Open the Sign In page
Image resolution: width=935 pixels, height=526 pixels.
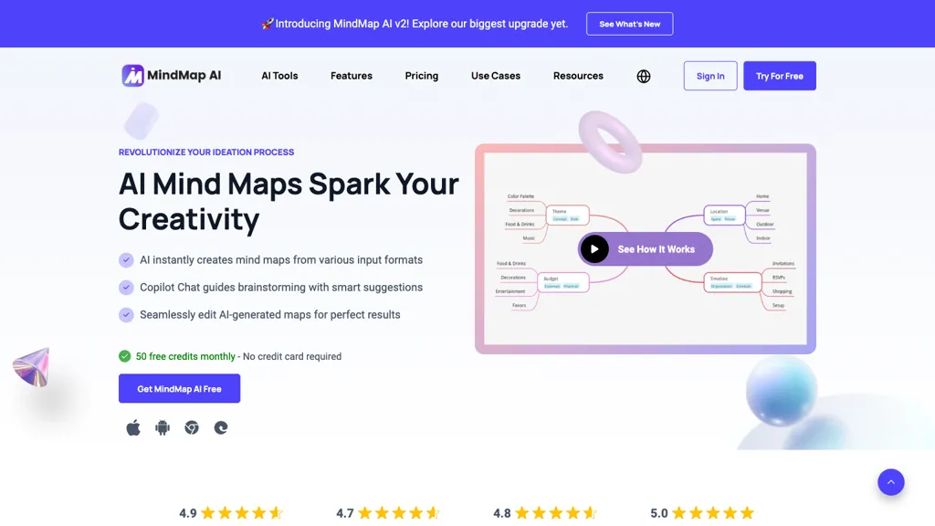click(710, 76)
